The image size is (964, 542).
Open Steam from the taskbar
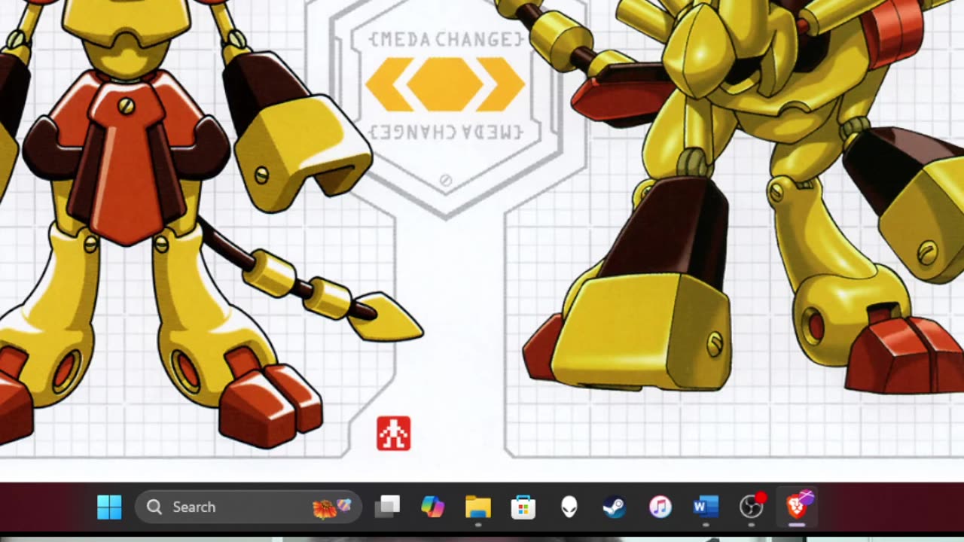tap(615, 507)
